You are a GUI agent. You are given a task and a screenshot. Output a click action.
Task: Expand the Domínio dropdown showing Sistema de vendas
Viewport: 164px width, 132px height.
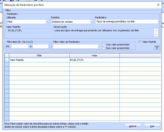pyautogui.click(x=92, y=22)
